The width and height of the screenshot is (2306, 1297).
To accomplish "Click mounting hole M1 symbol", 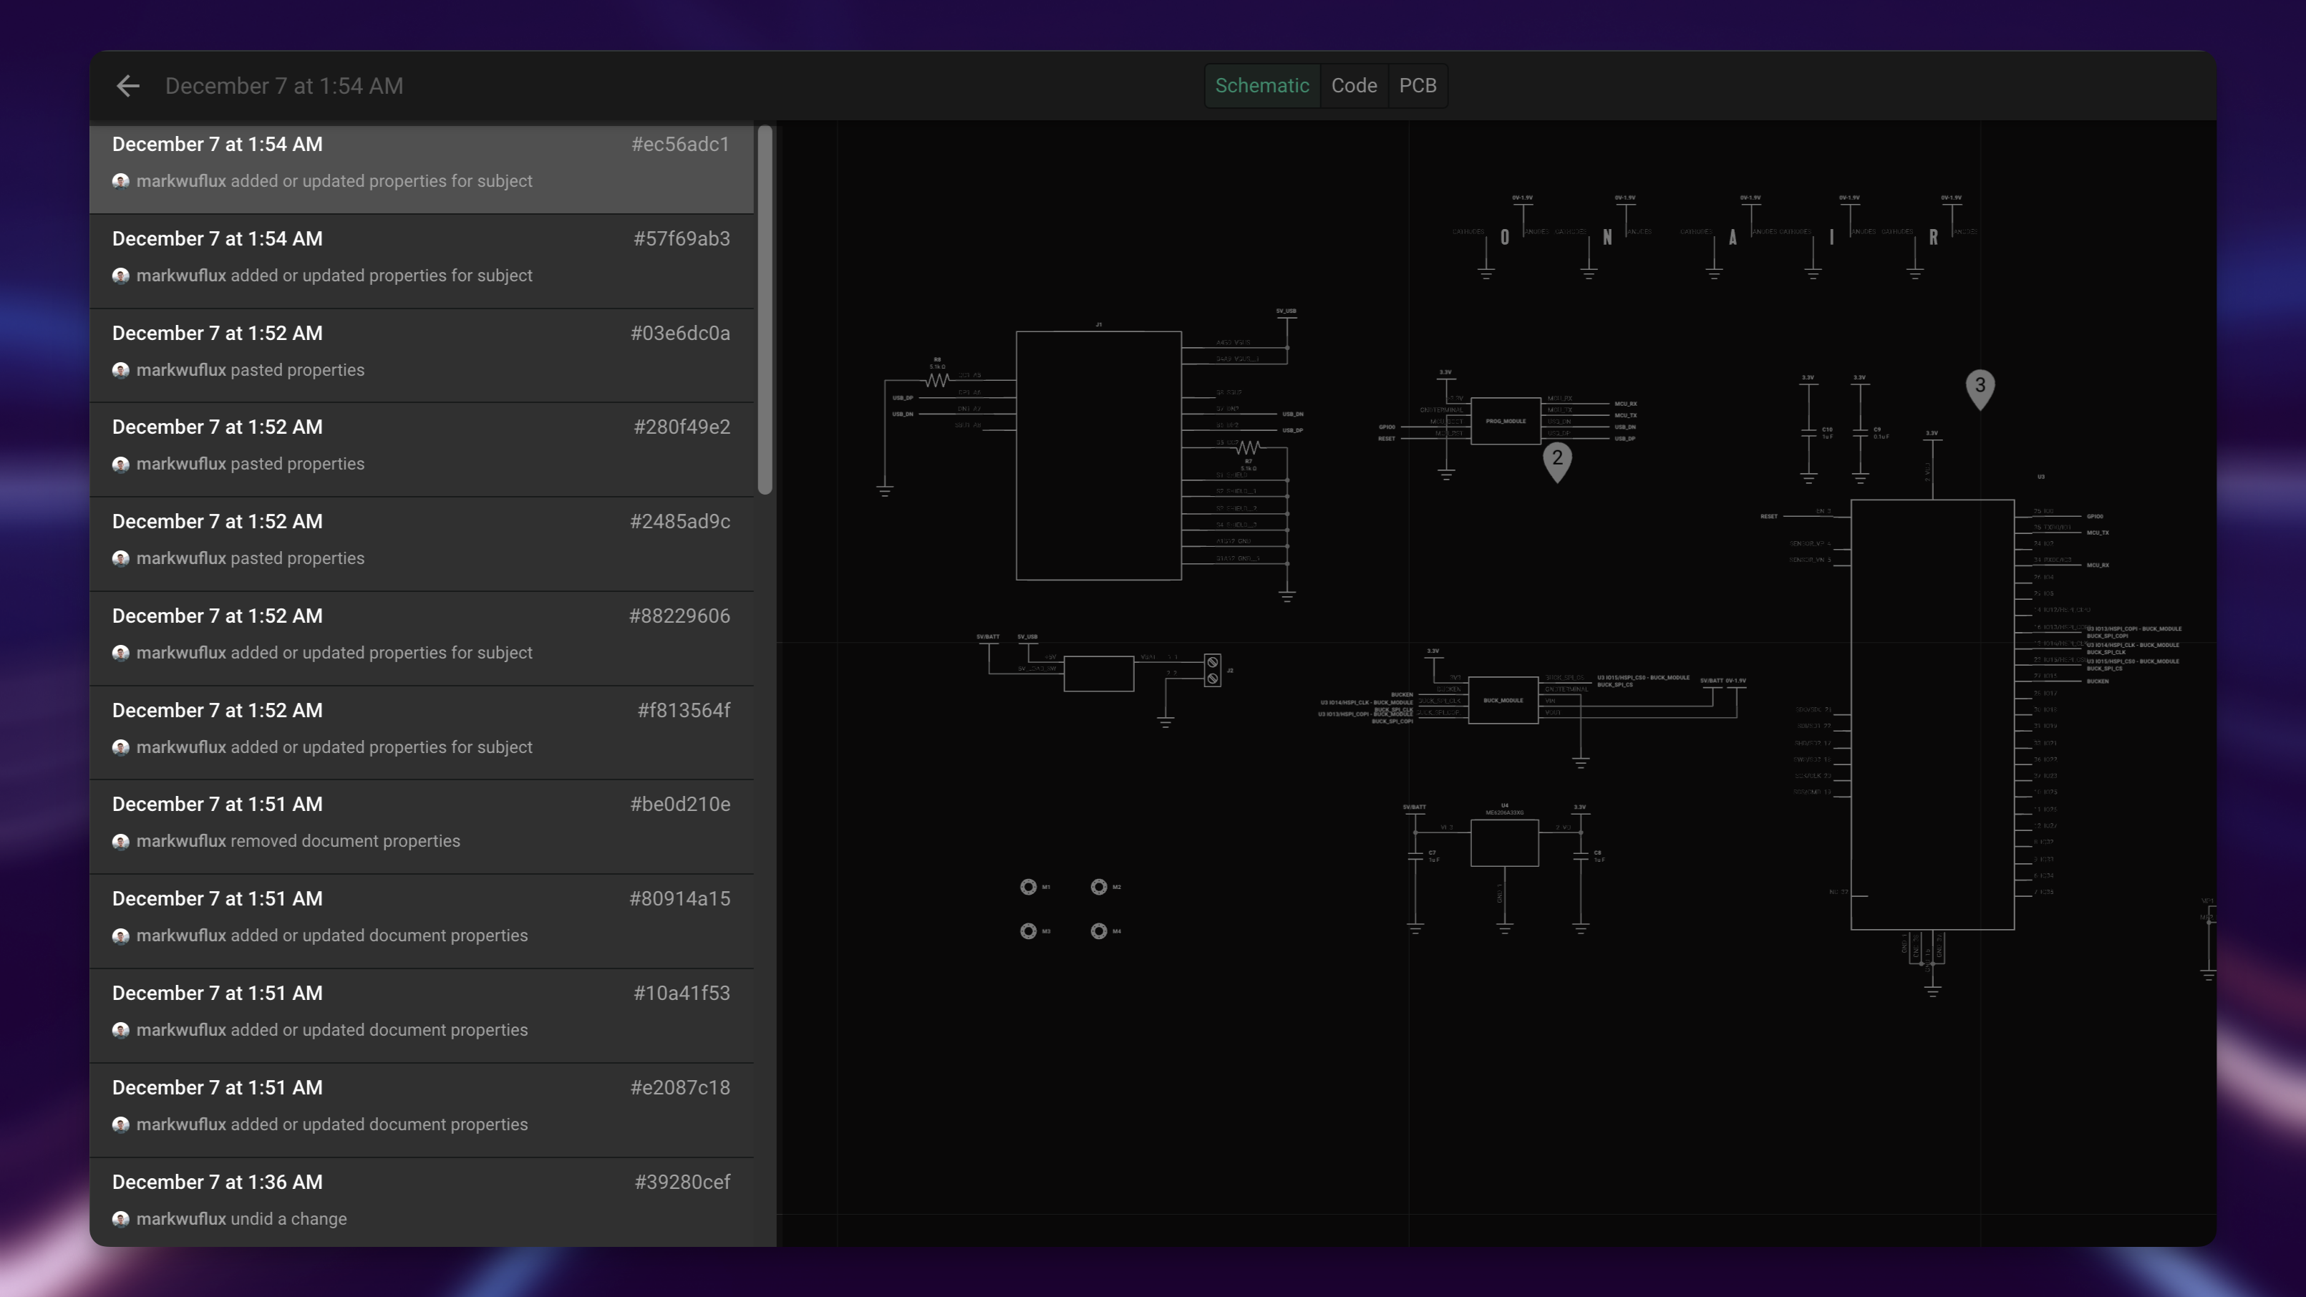I will click(1027, 887).
